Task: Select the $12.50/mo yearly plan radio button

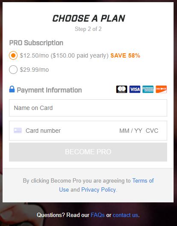Action: (x=13, y=55)
